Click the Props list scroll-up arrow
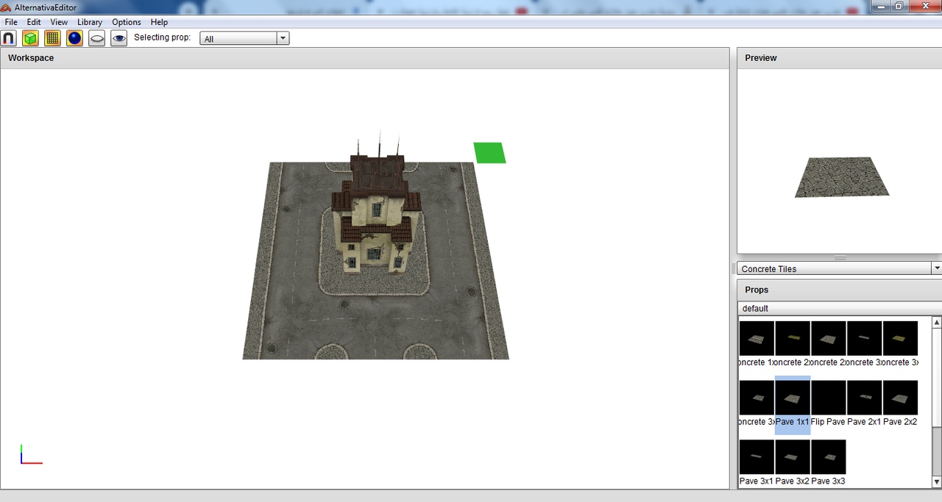This screenshot has width=942, height=502. coord(936,322)
